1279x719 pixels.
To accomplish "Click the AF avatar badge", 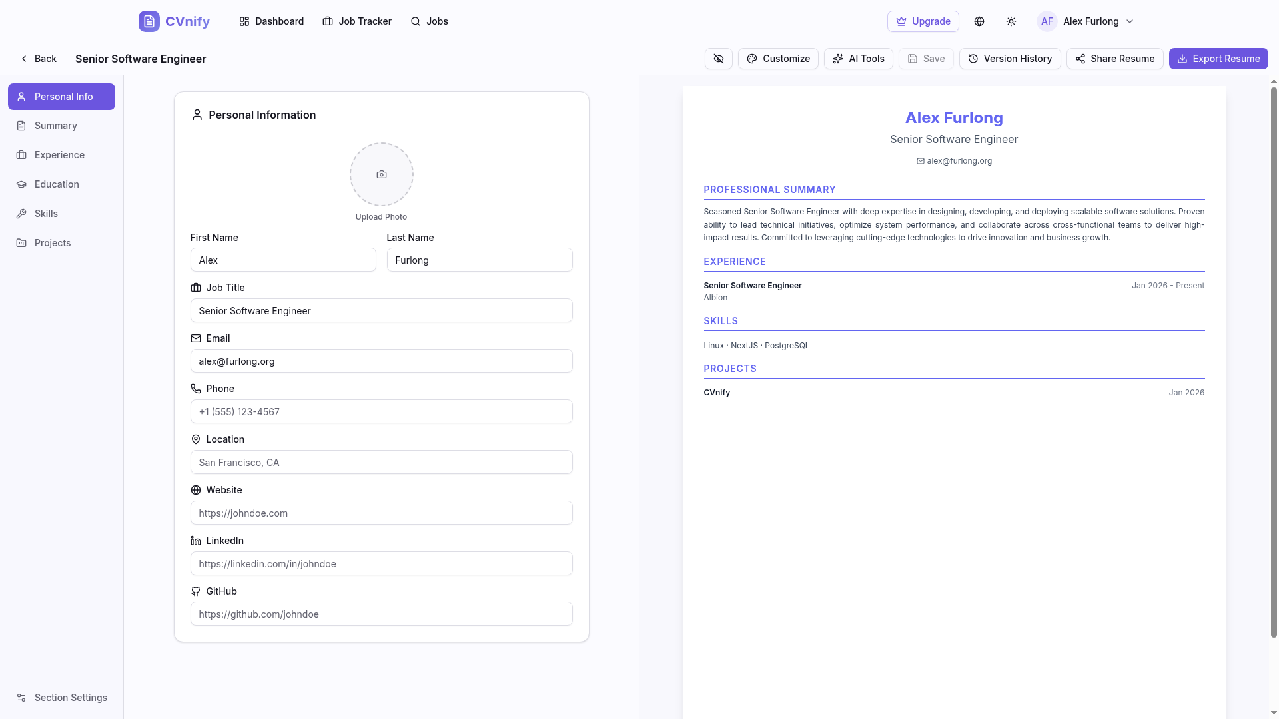I will (x=1047, y=21).
